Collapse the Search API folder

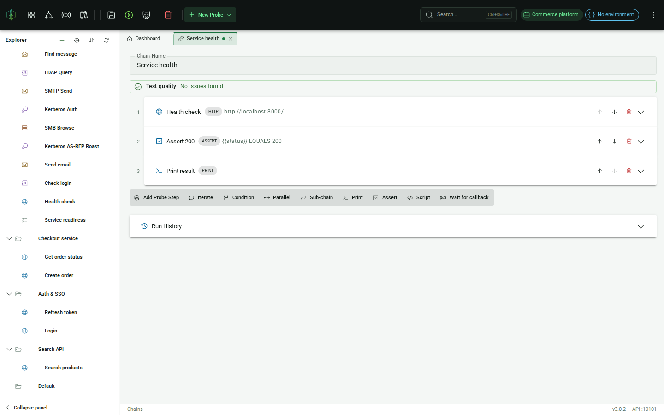click(9, 349)
